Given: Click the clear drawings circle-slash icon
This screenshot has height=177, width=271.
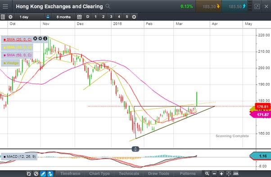Looking at the screenshot, I should click(x=36, y=173).
